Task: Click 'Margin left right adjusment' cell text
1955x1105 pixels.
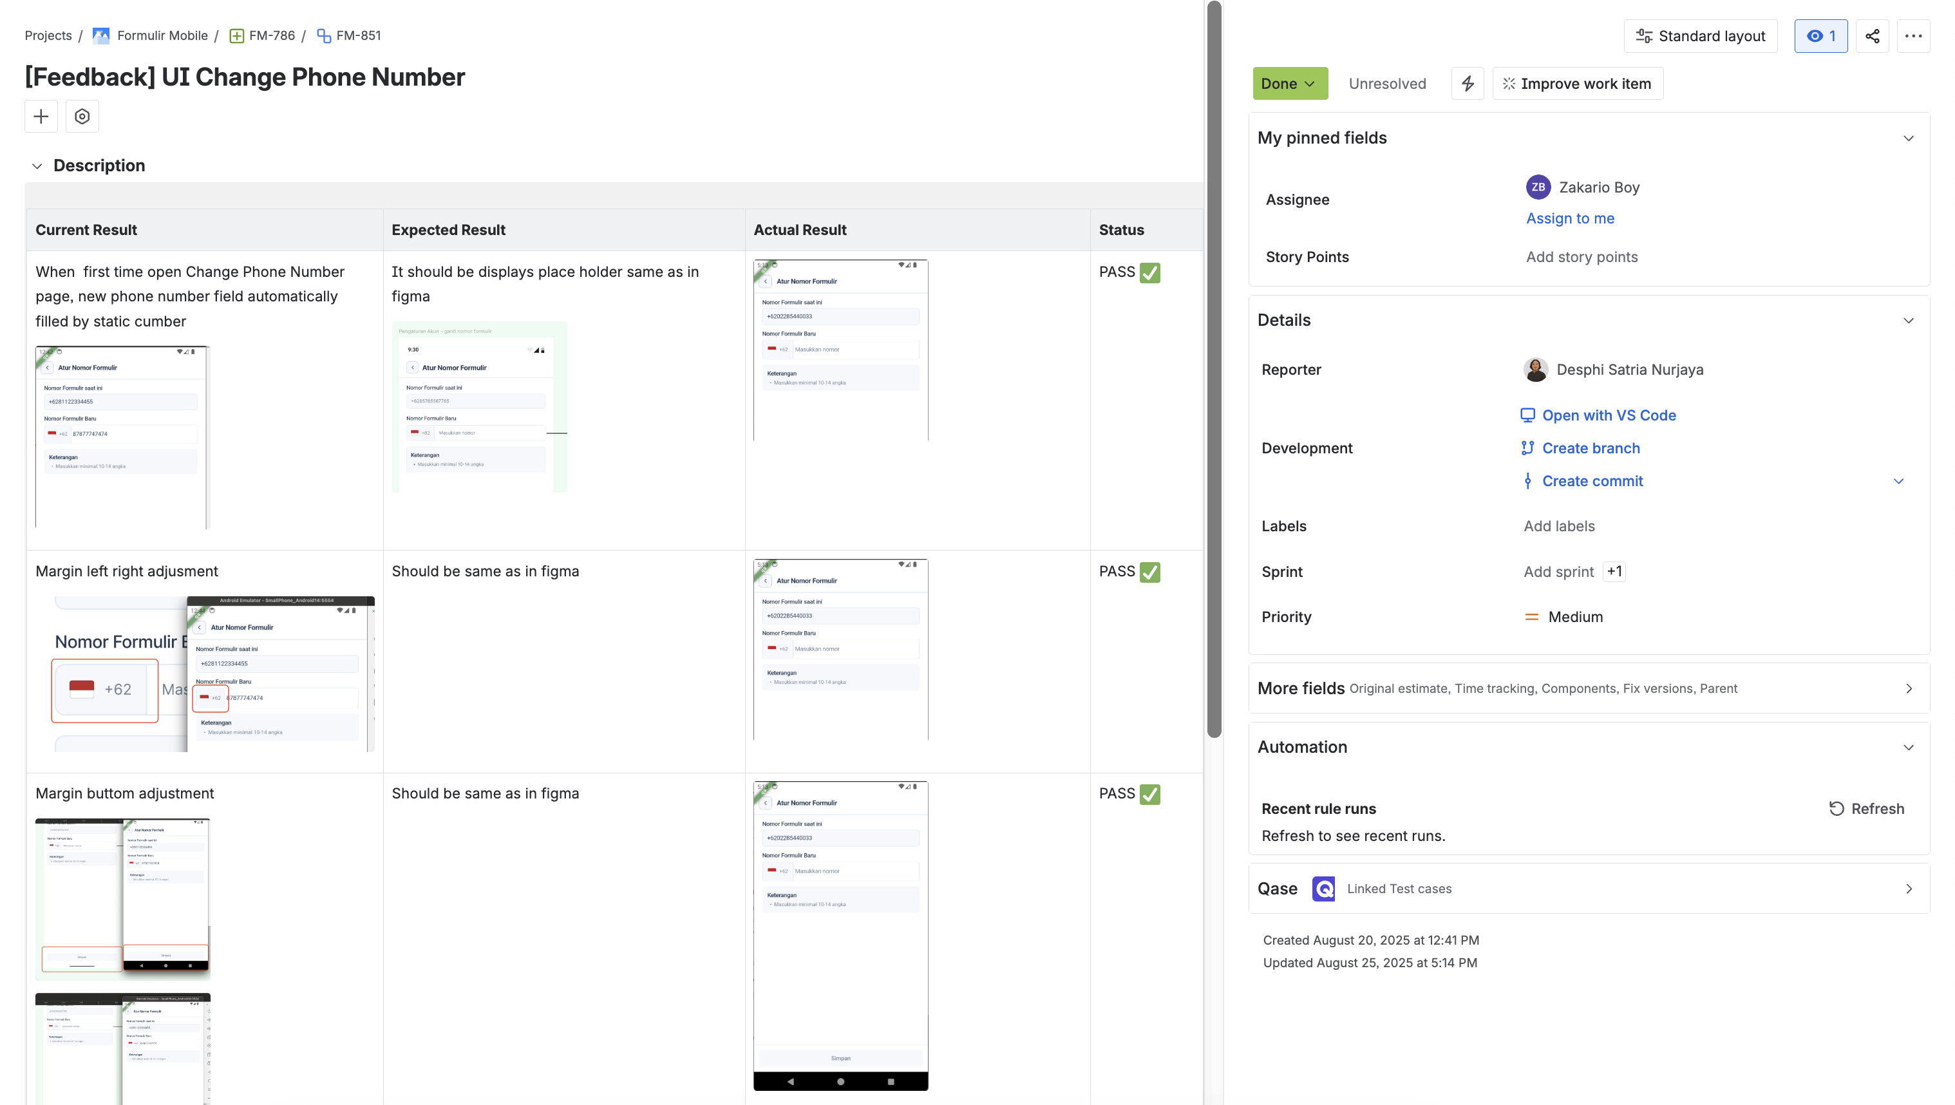Action: (x=127, y=571)
